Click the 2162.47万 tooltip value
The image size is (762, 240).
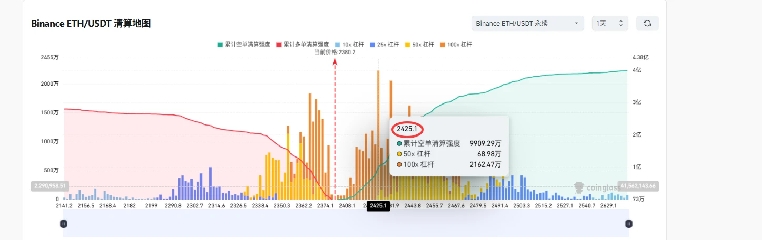coord(485,165)
